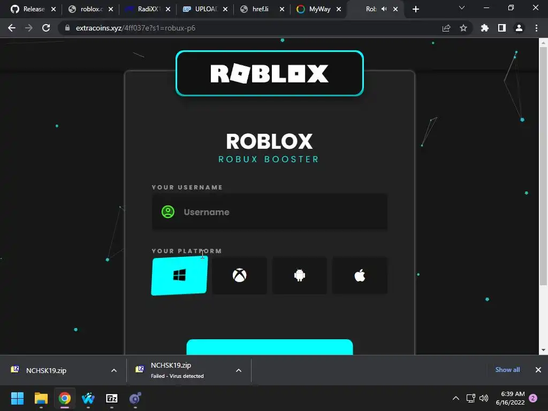Click the address bar URL
This screenshot has width=548, height=411.
[135, 28]
